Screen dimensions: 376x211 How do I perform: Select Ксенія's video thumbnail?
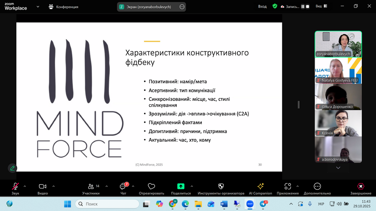click(x=338, y=123)
